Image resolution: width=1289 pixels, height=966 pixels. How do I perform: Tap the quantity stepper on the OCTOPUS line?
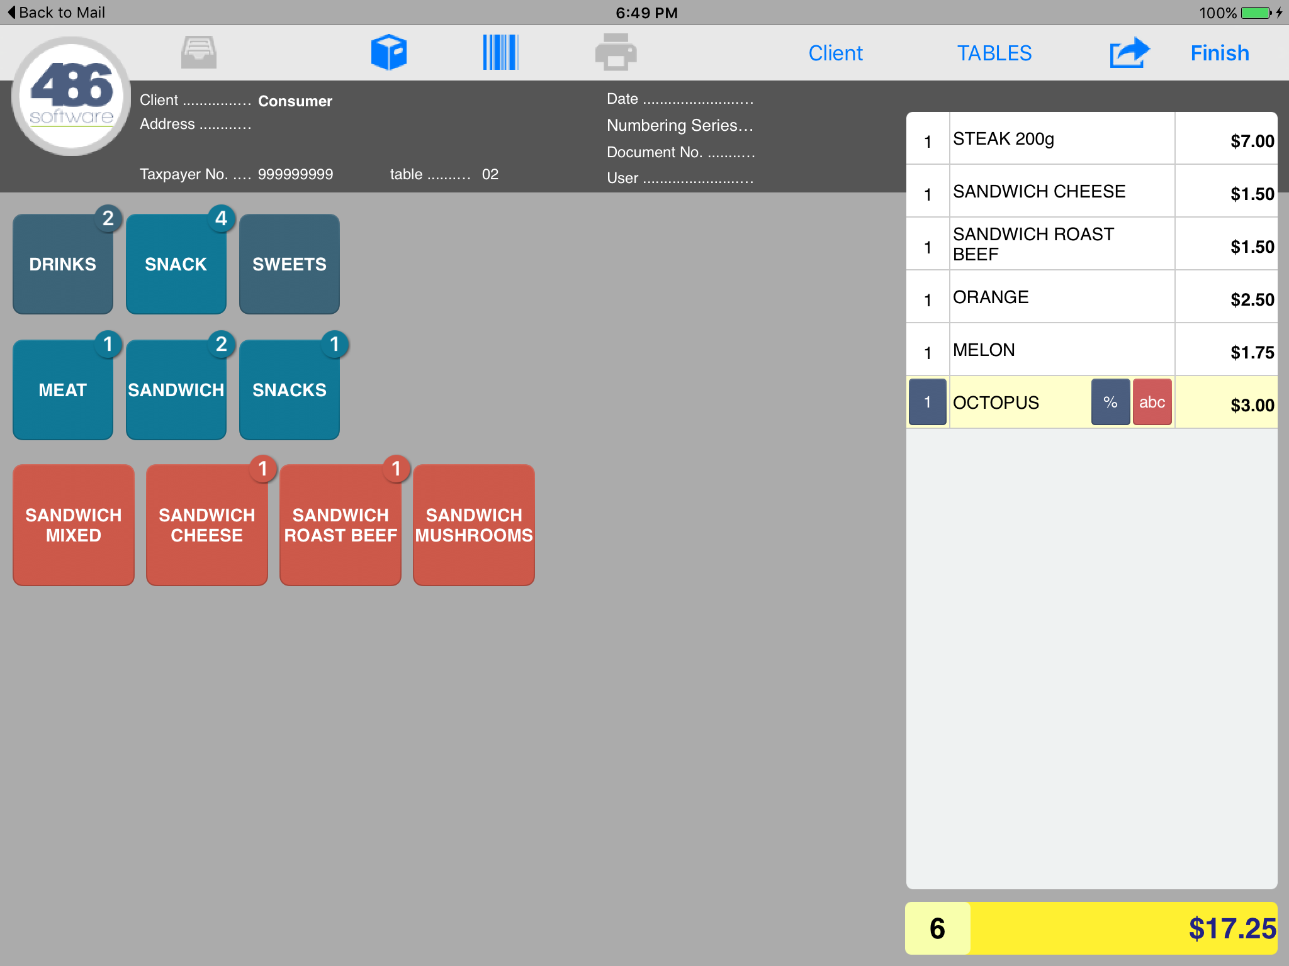(926, 402)
